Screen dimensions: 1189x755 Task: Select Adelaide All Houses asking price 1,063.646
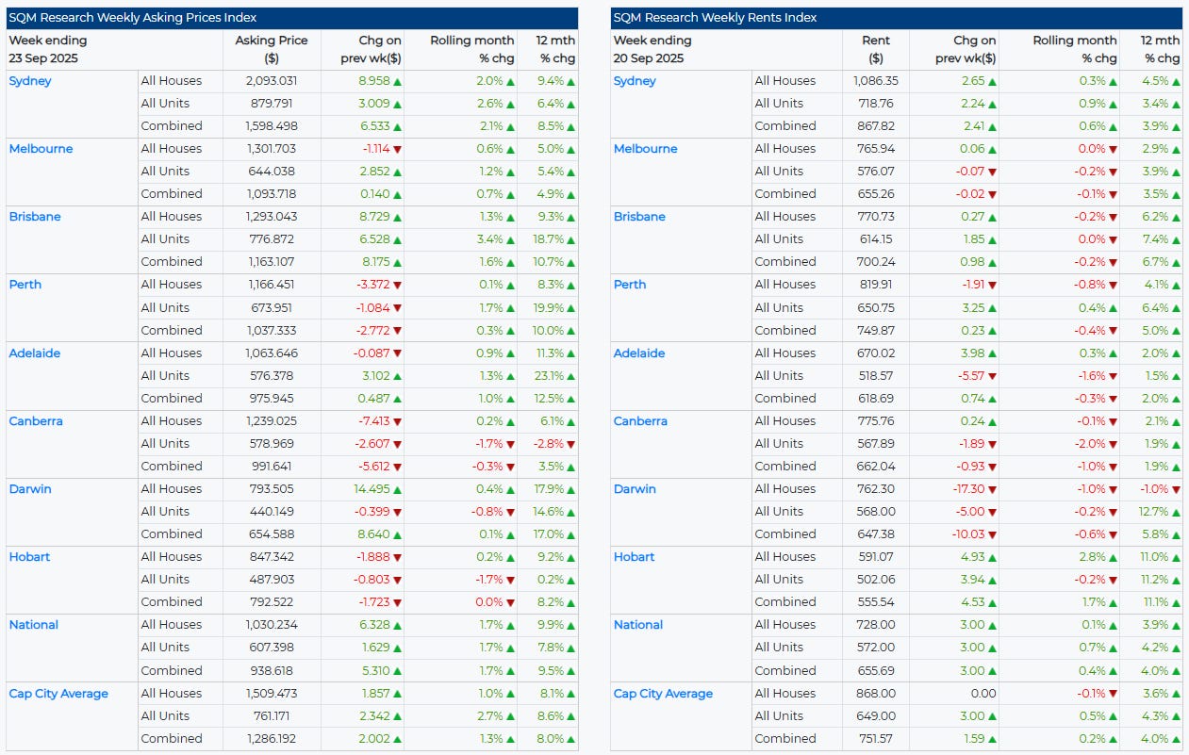click(x=271, y=353)
